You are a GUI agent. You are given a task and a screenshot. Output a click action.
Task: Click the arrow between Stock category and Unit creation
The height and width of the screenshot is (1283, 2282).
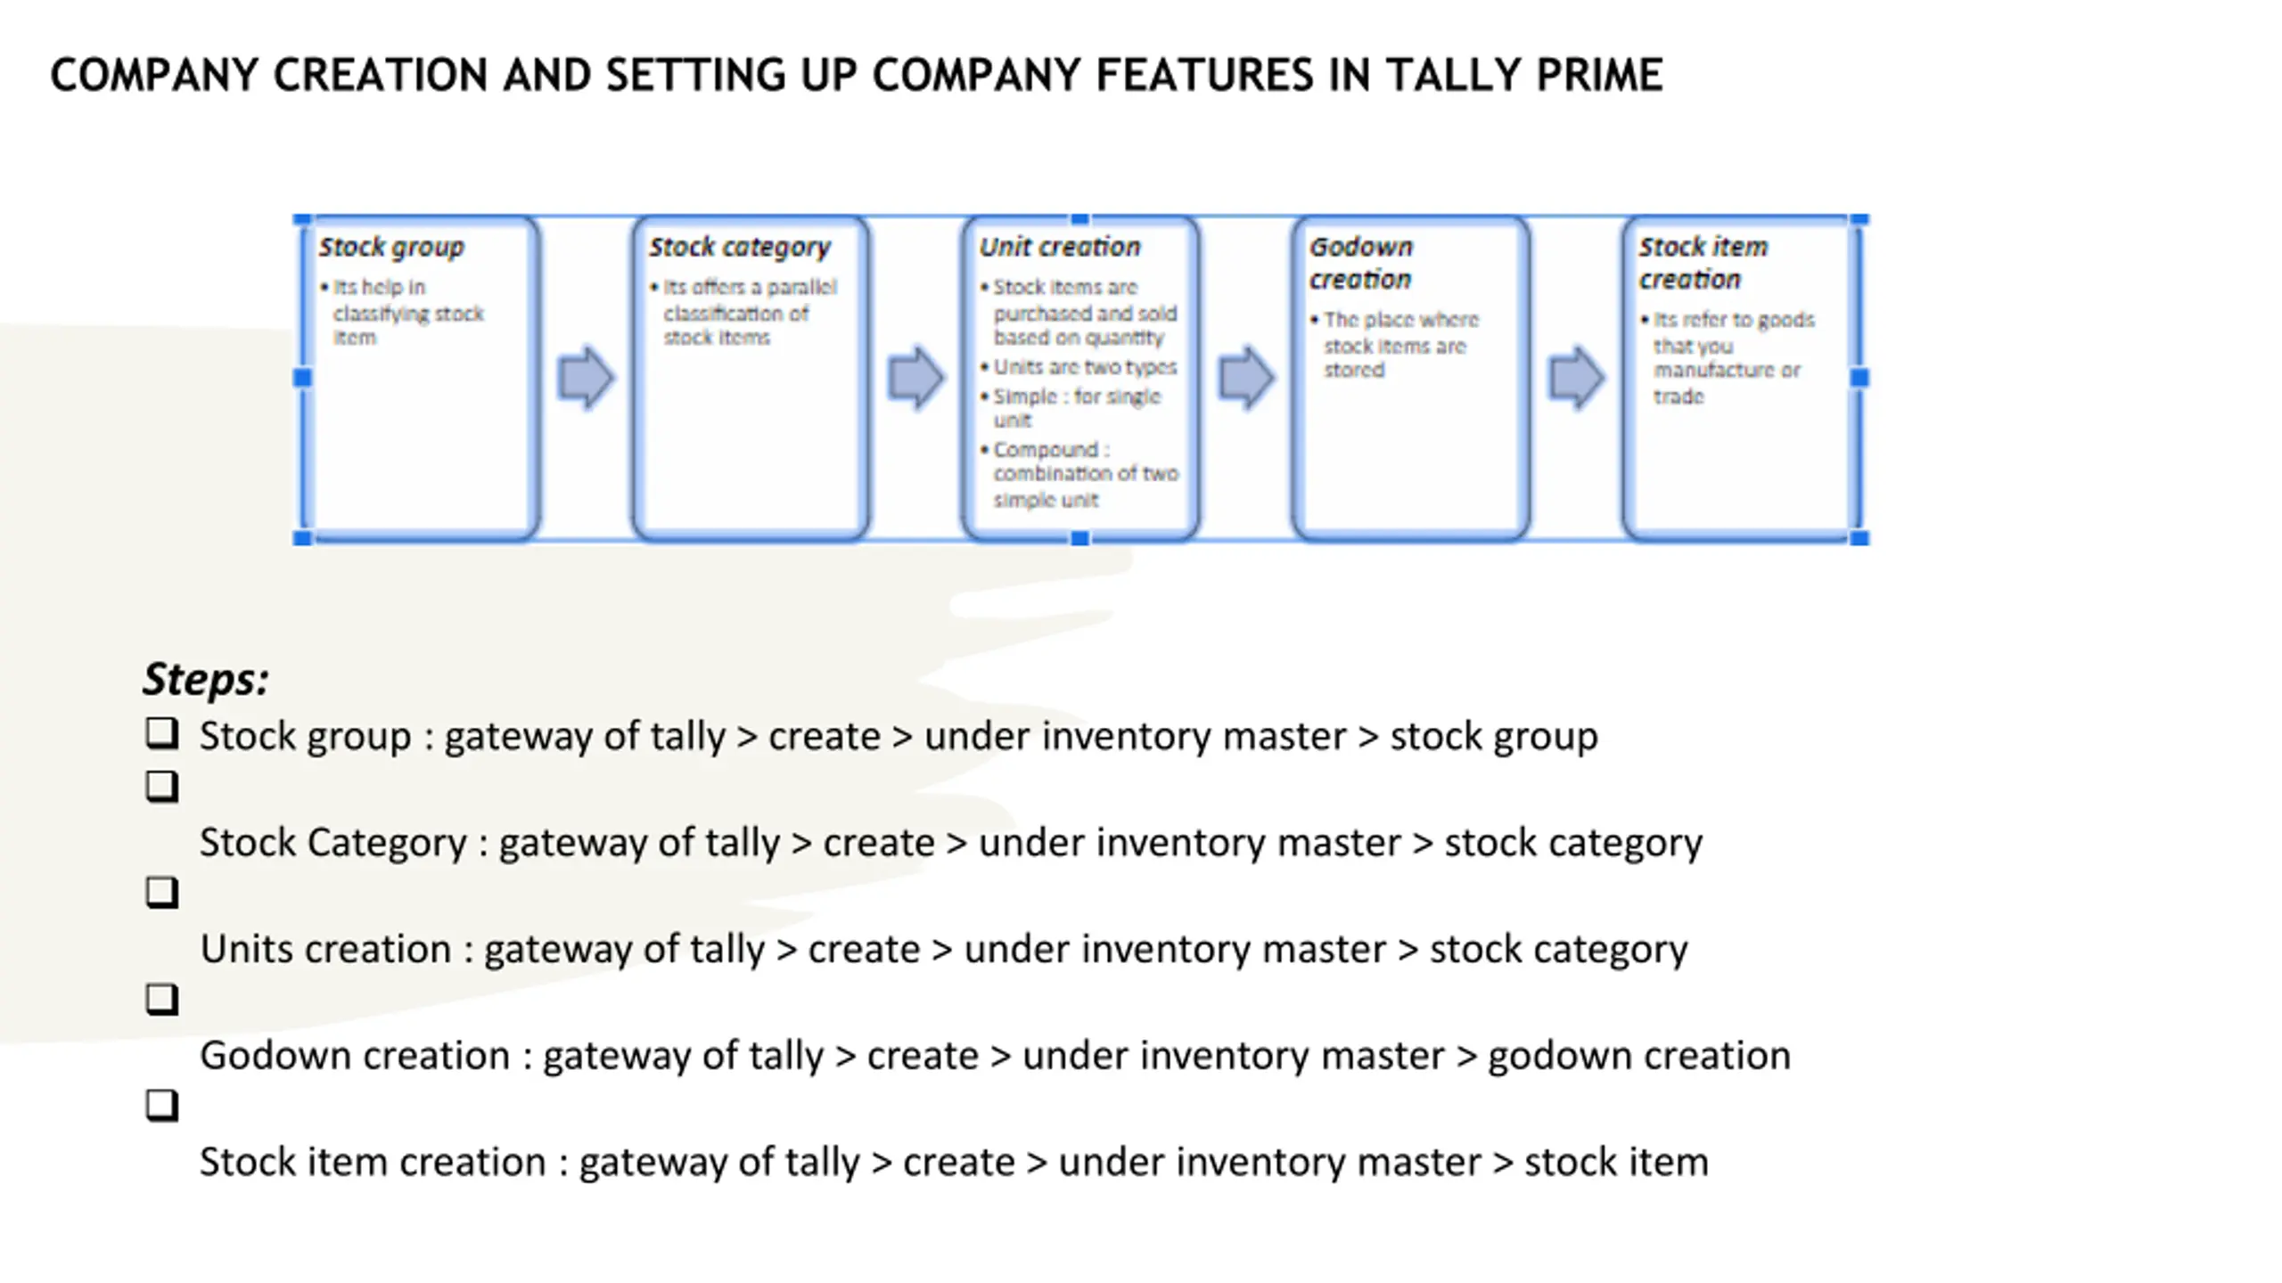tap(915, 378)
